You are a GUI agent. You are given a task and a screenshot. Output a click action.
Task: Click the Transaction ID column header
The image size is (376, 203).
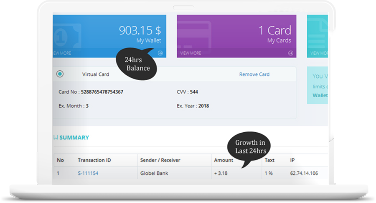tap(94, 160)
